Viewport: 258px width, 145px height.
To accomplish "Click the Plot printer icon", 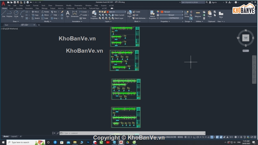I will point(28,2).
